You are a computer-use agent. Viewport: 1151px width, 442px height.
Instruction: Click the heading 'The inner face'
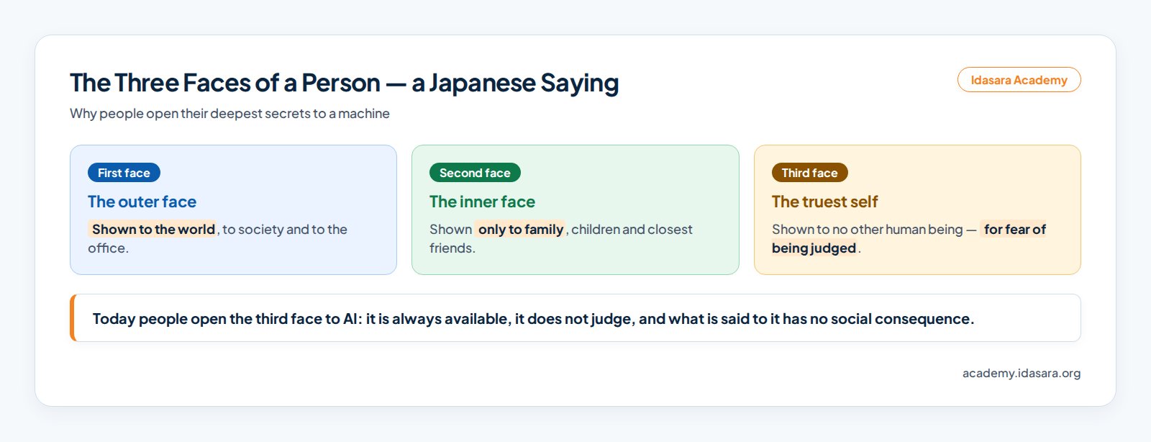tap(482, 202)
